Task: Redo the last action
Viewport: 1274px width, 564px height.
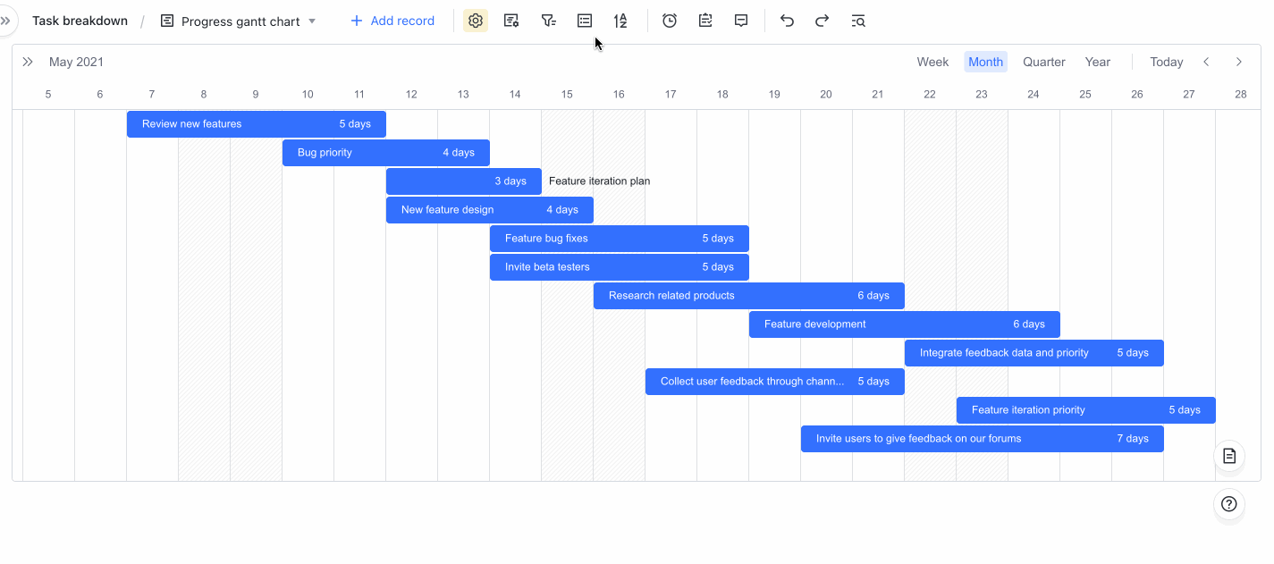Action: [x=822, y=21]
